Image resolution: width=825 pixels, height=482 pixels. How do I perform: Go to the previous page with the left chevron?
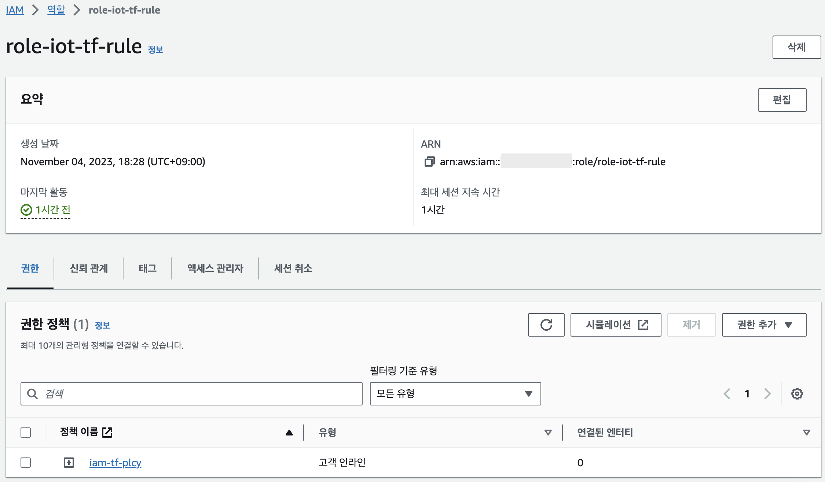[727, 394]
